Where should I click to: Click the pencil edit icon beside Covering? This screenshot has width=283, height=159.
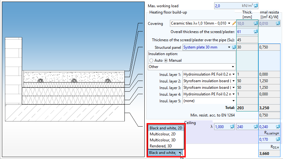coord(234,23)
